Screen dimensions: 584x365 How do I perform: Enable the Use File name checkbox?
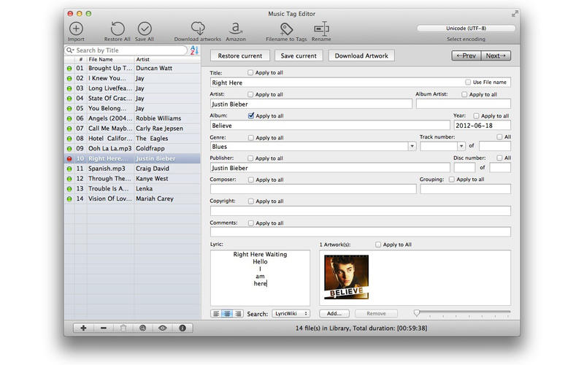(468, 82)
